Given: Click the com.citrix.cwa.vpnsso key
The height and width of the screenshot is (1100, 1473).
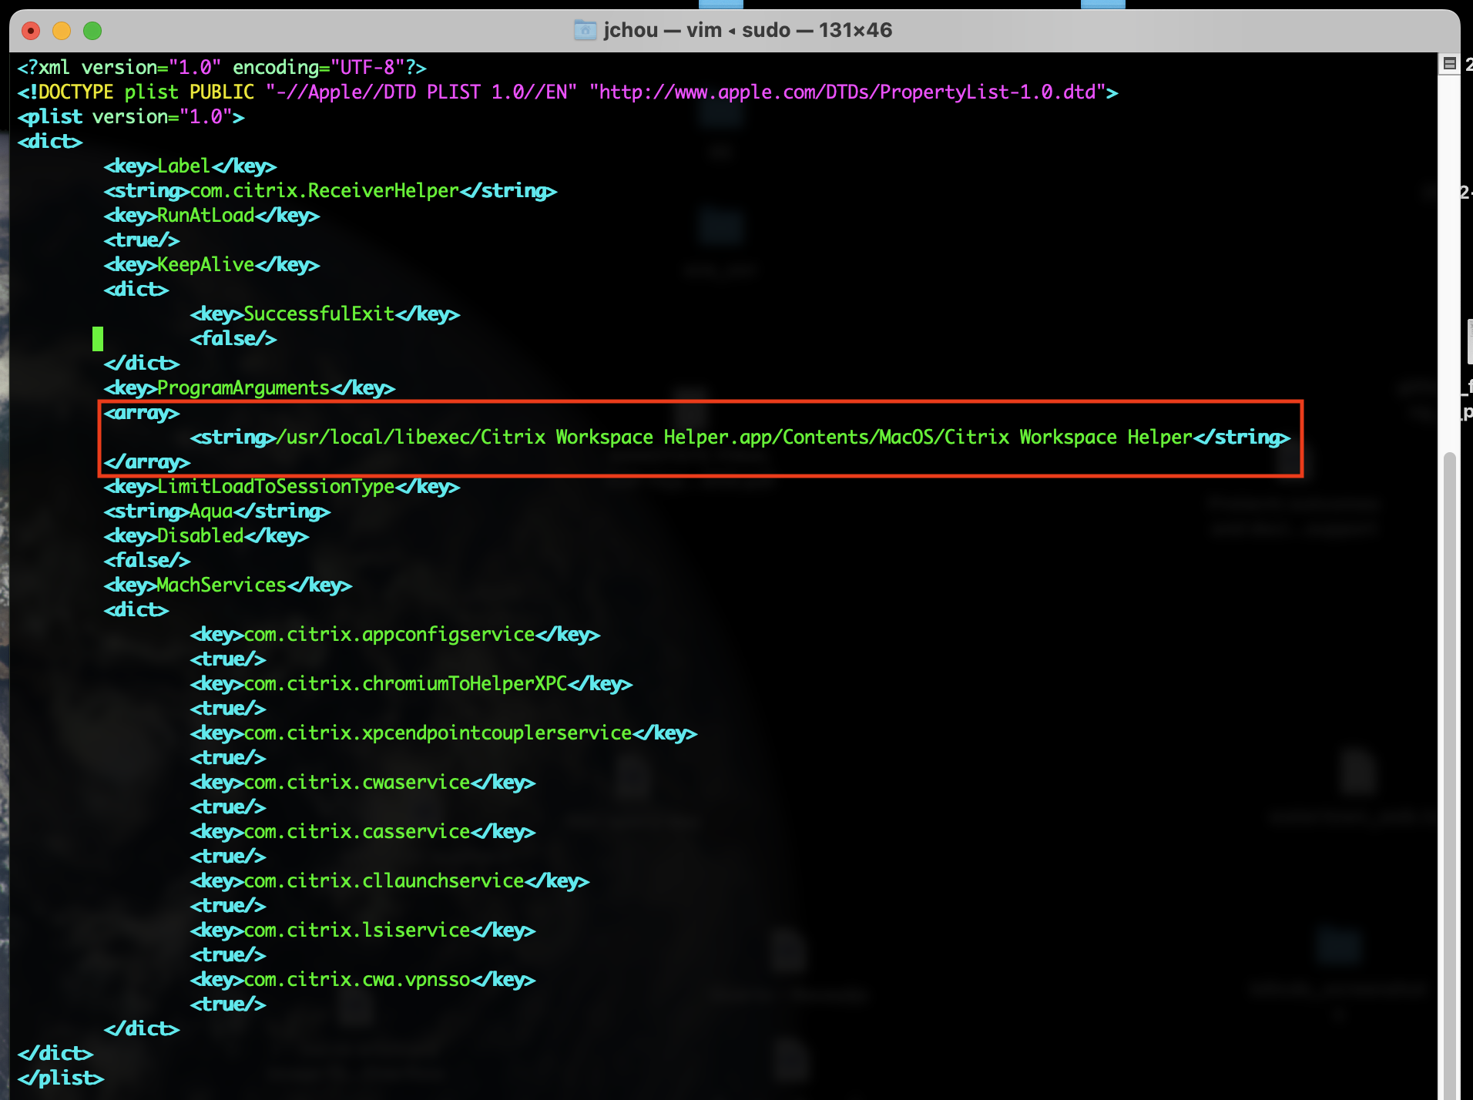Looking at the screenshot, I should (363, 980).
